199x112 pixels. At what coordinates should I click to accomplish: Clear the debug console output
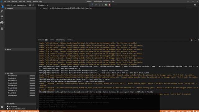coord(192,40)
